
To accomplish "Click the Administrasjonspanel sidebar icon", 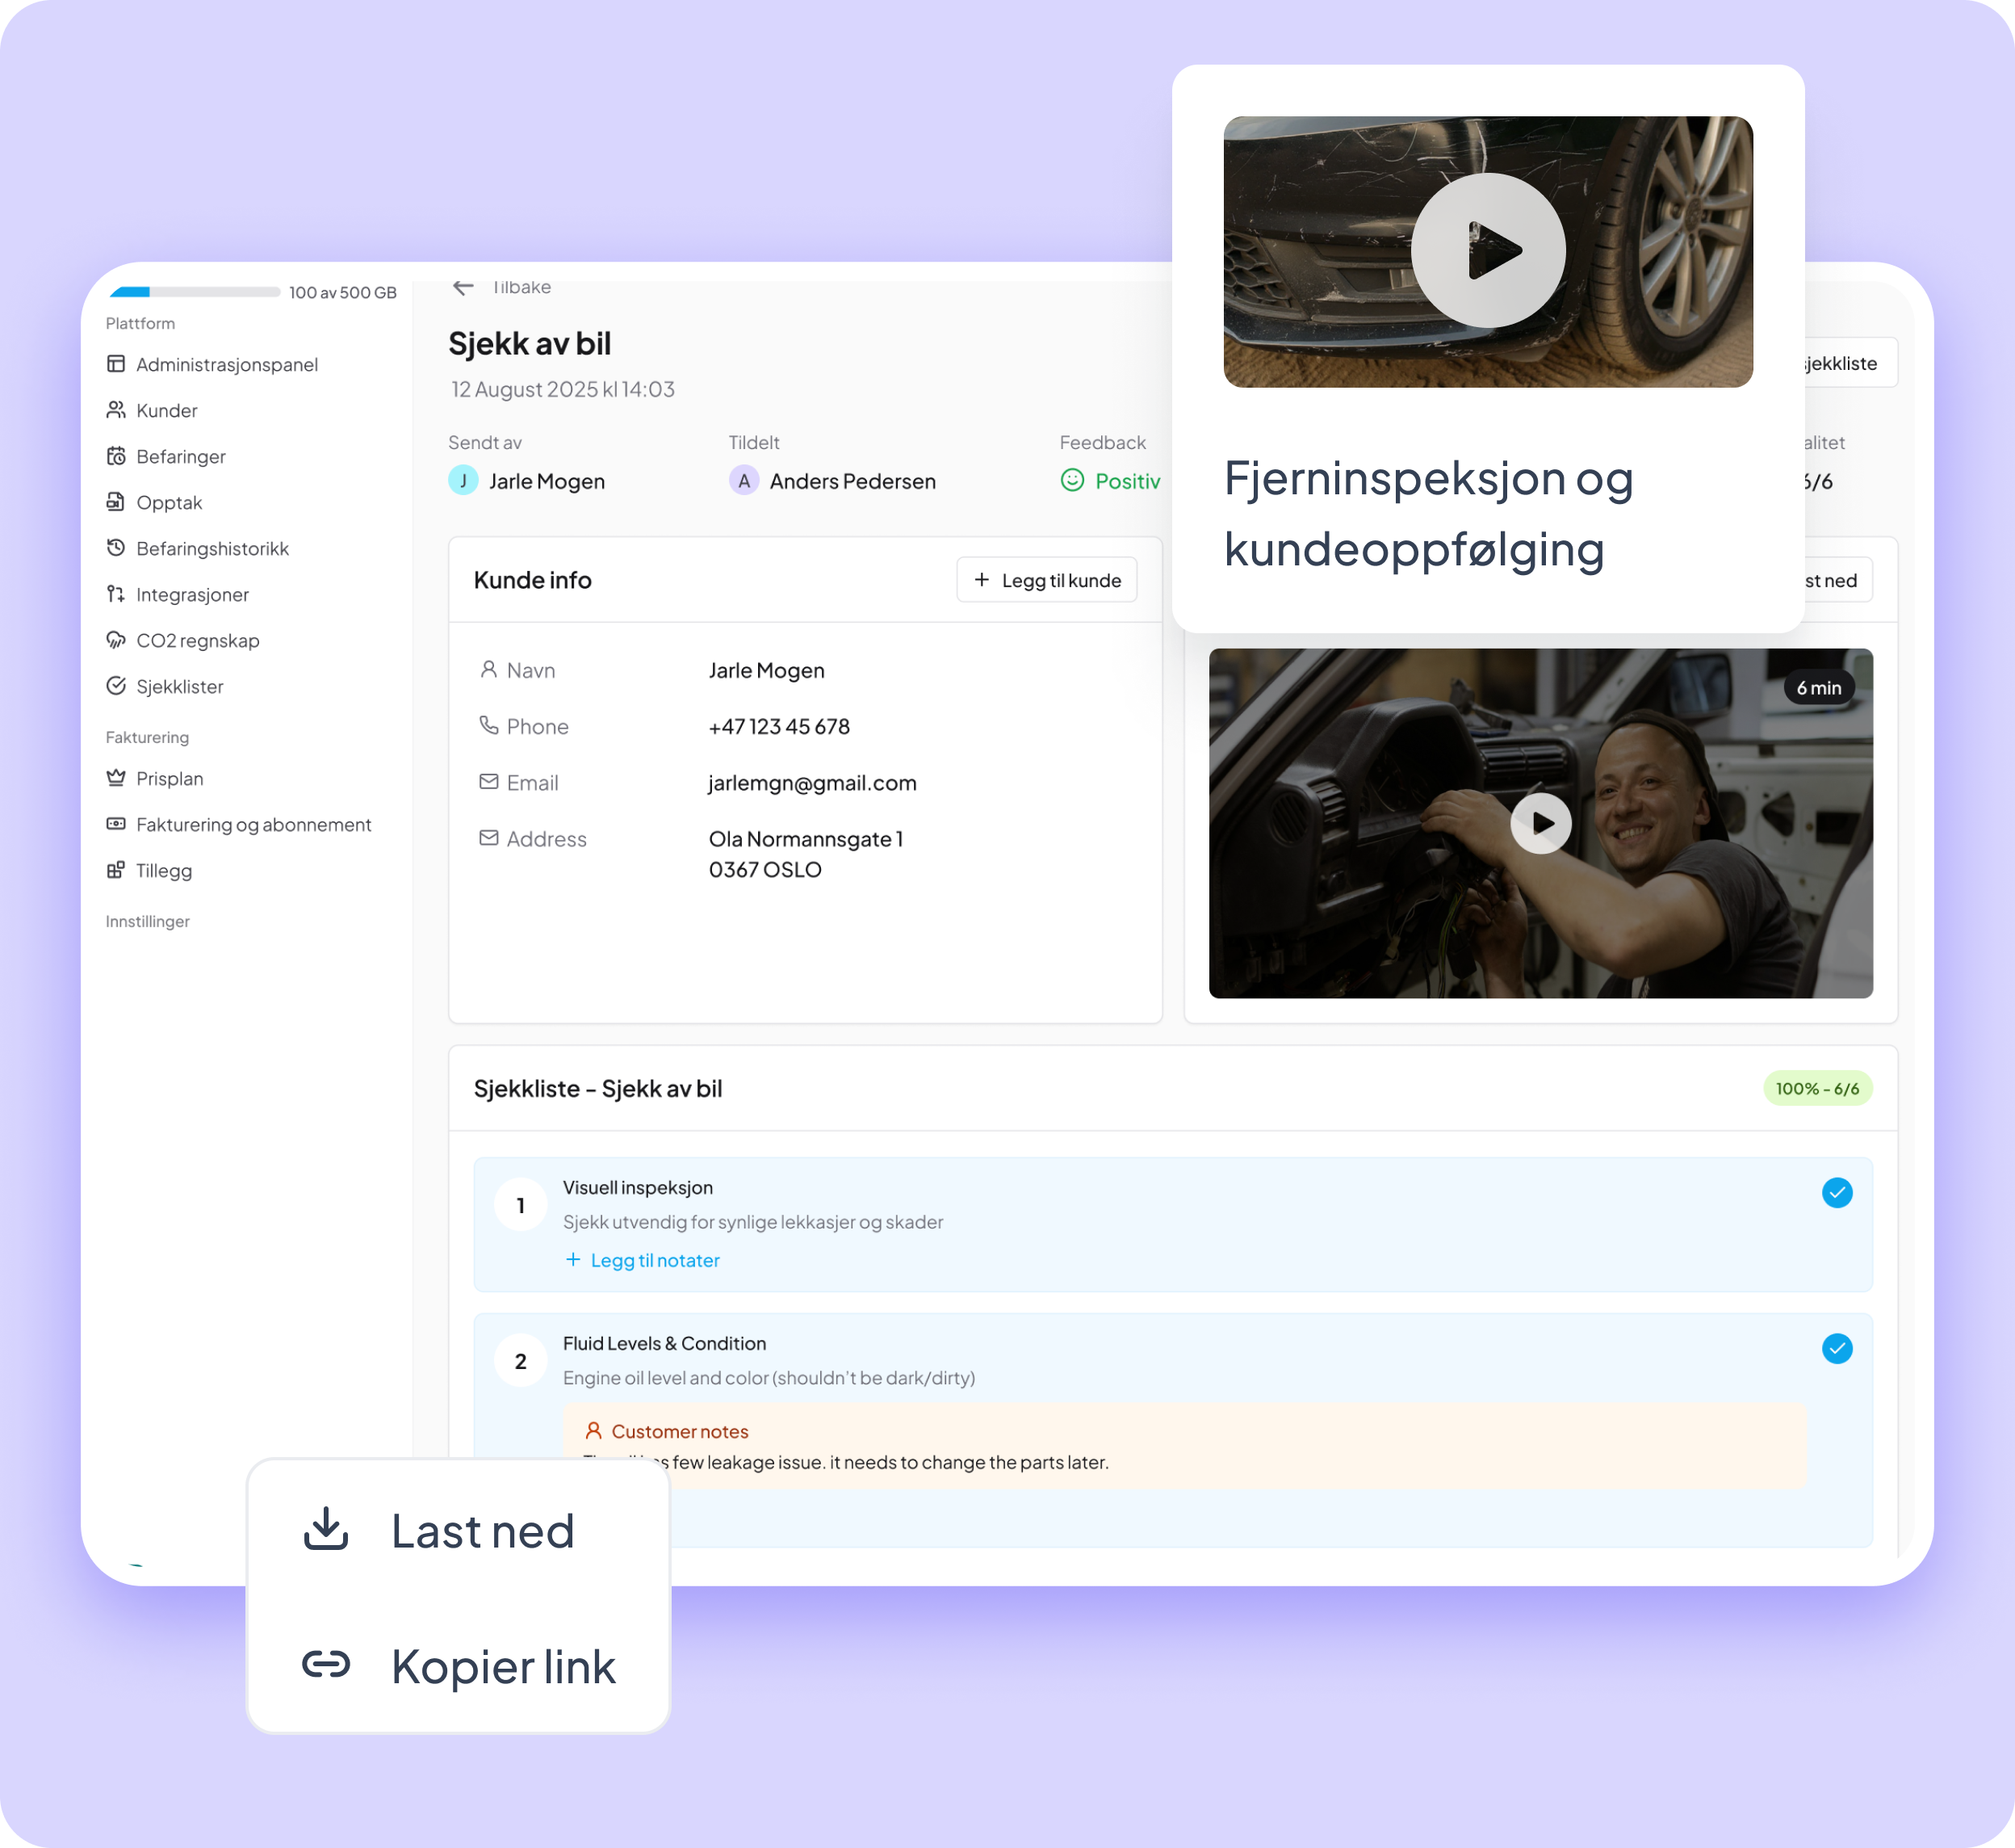I will [x=116, y=364].
